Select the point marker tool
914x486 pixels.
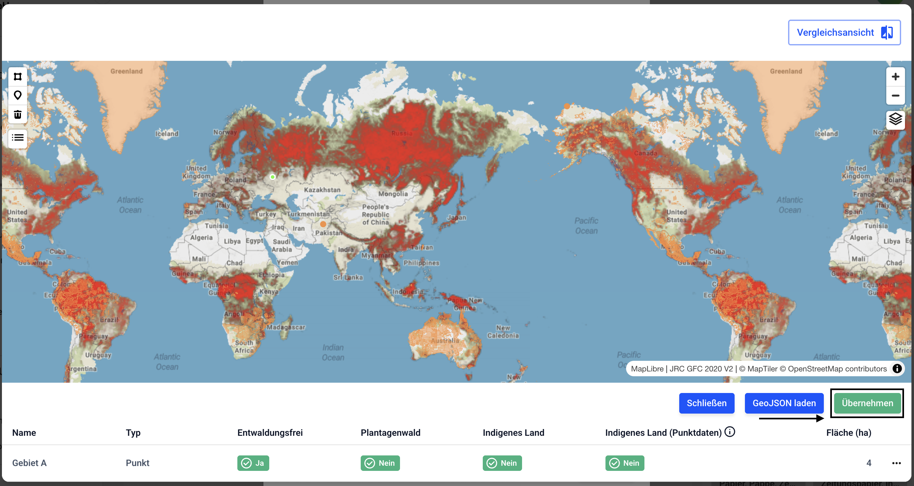[17, 95]
